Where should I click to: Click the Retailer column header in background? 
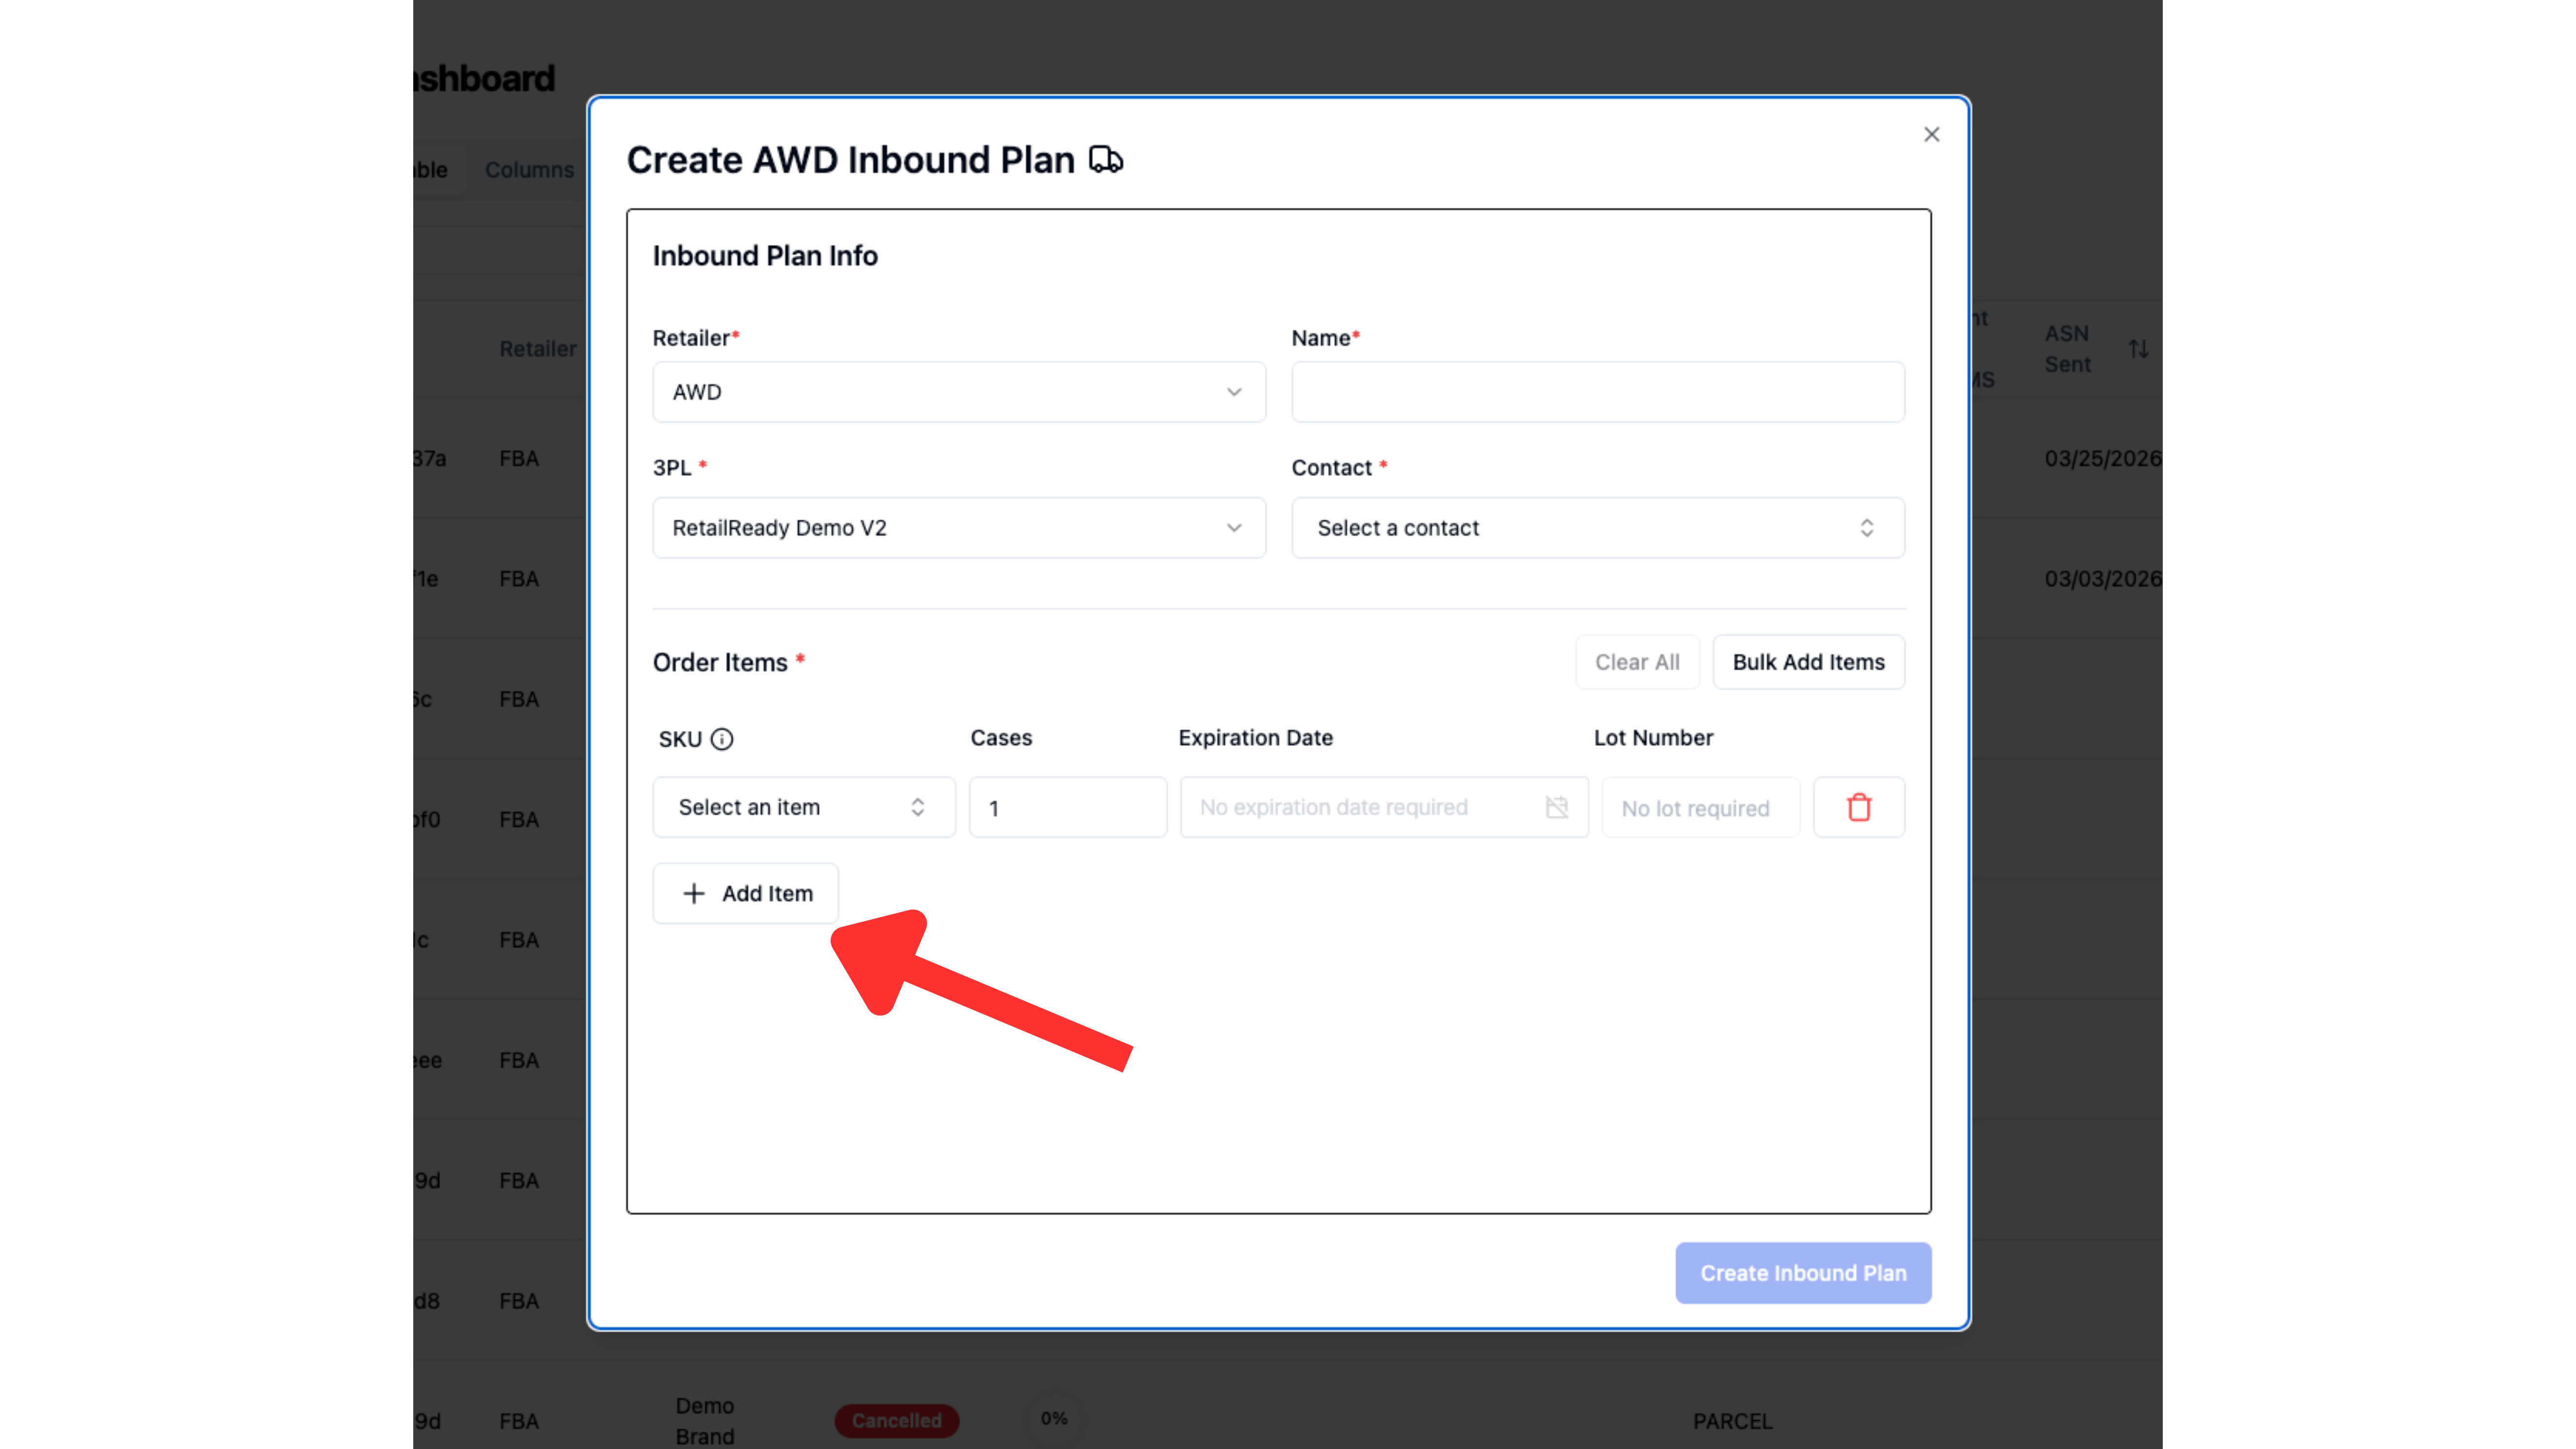[x=538, y=349]
